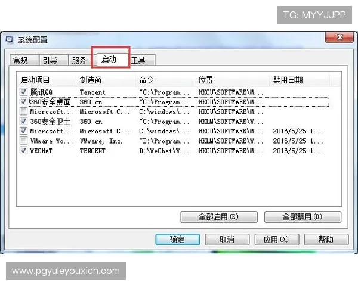
Task: Select the 360安全卫士 row name
Action: pyautogui.click(x=50, y=122)
